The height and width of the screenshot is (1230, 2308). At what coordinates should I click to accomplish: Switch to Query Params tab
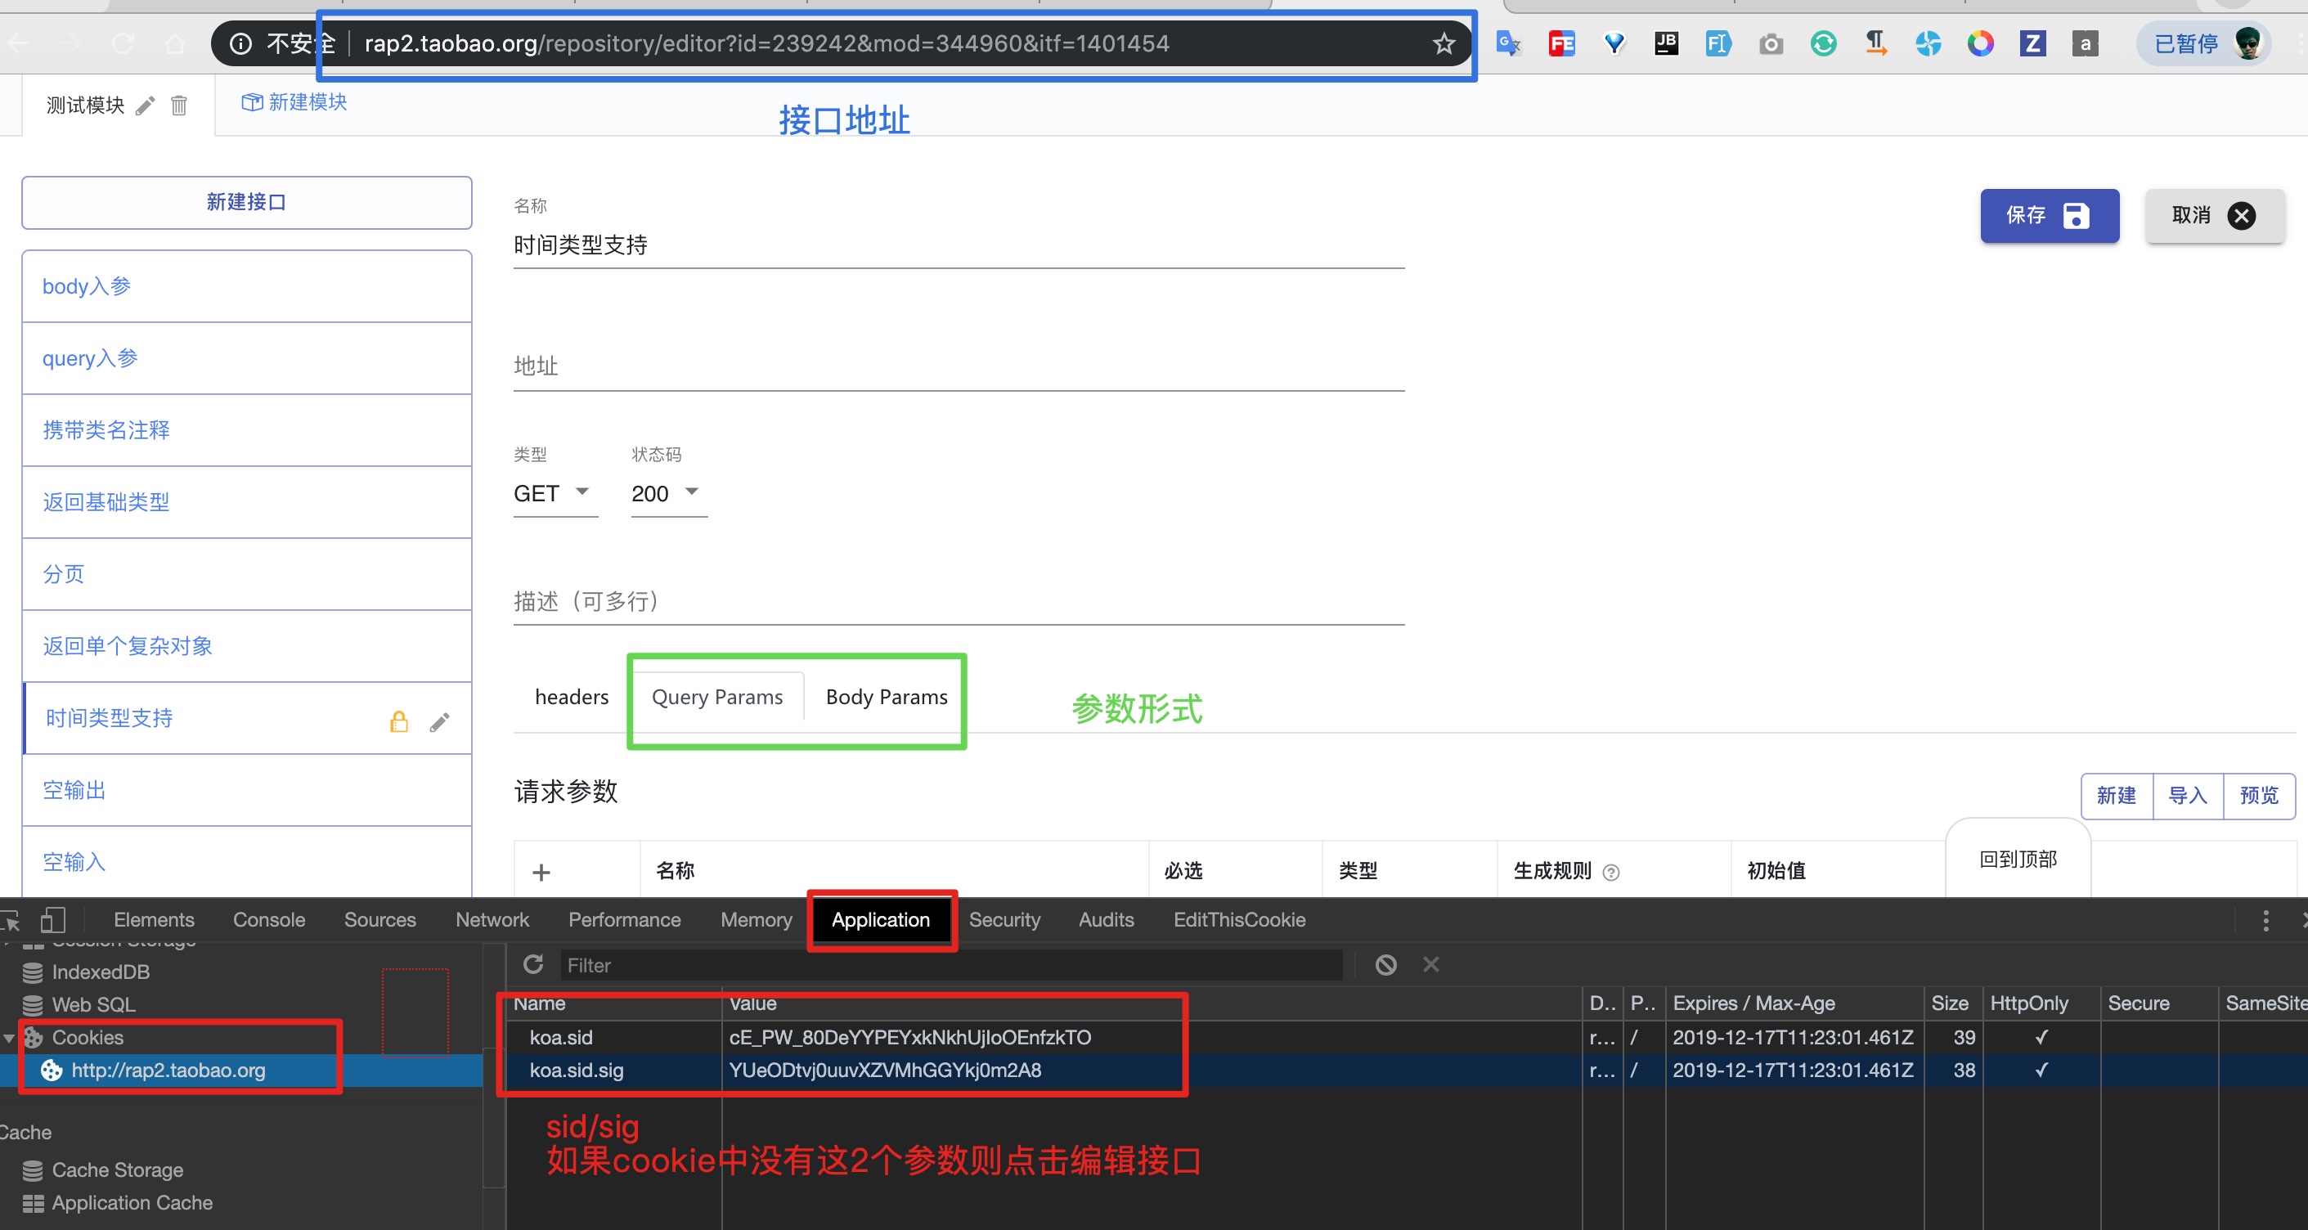[716, 696]
